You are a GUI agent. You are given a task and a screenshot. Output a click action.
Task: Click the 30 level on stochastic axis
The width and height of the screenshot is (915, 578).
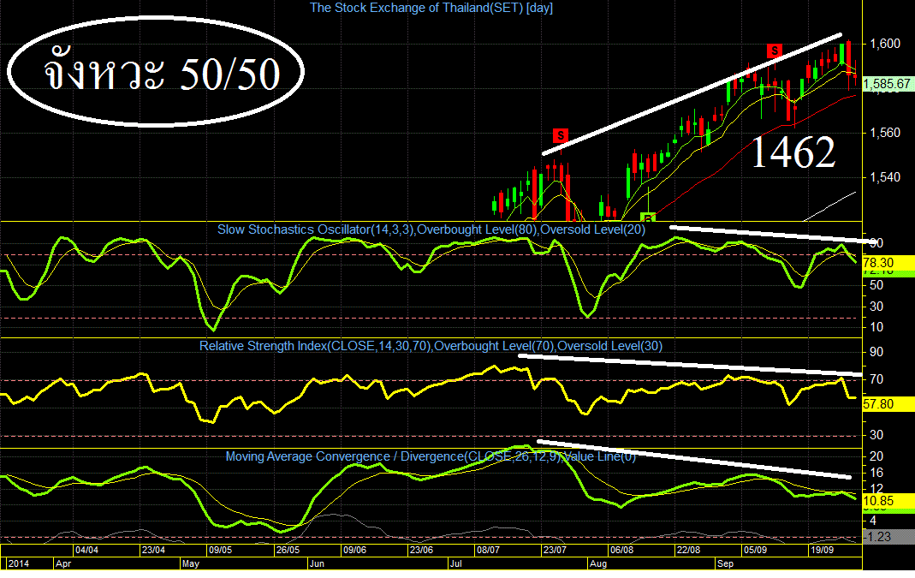[x=876, y=306]
